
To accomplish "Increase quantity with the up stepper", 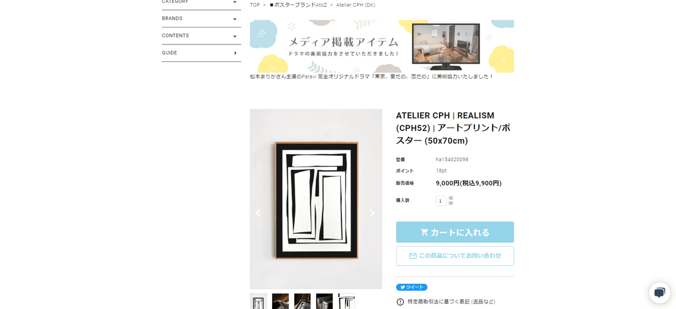I will click(x=451, y=198).
